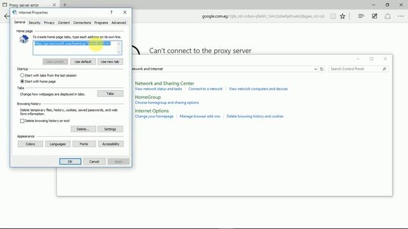
Task: Open the Edge Hub lines icon
Action: coord(361,16)
